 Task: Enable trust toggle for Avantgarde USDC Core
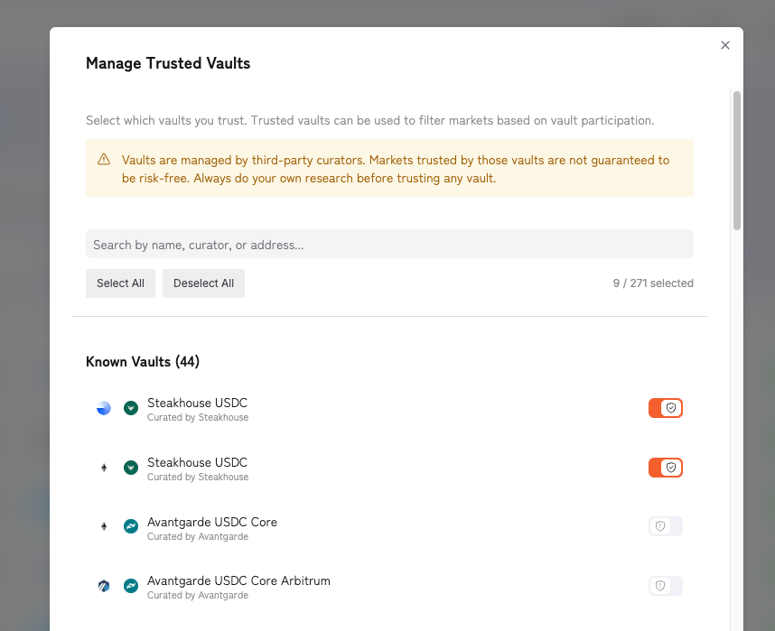click(x=666, y=526)
